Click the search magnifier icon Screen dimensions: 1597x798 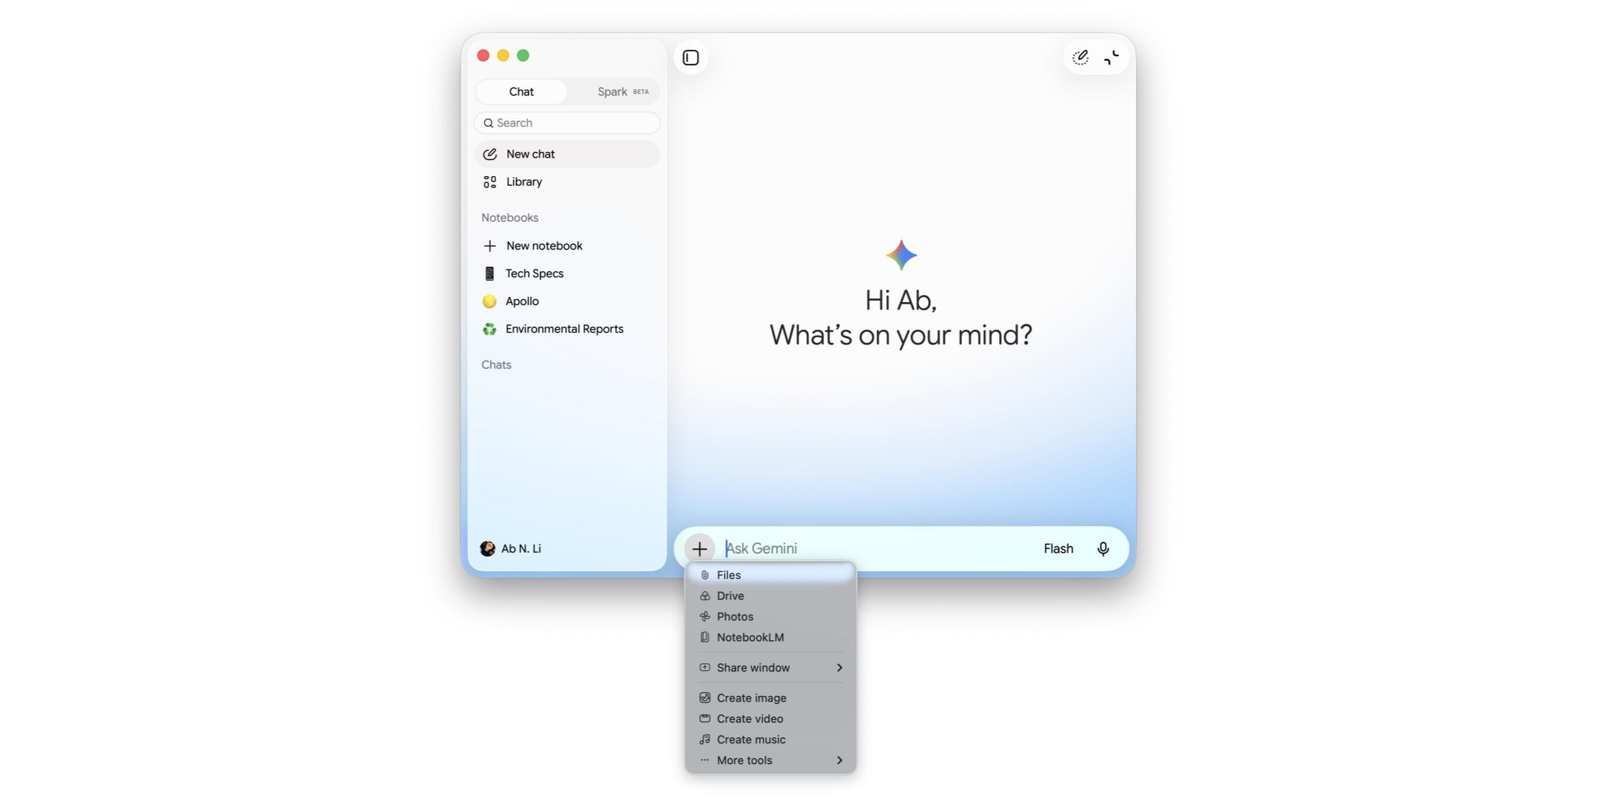489,123
